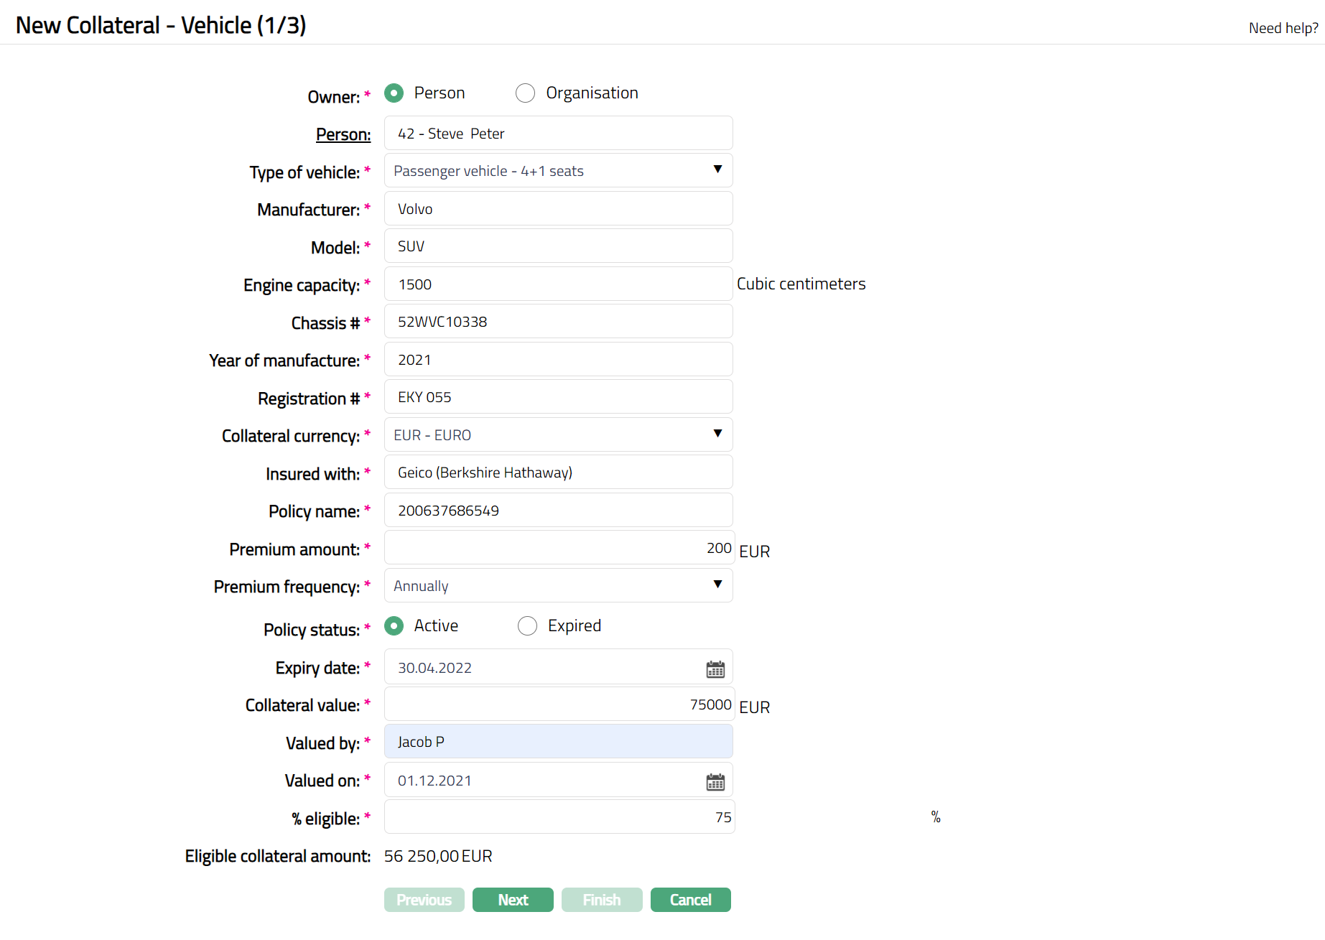Select the Organisation owner radio button

526,93
